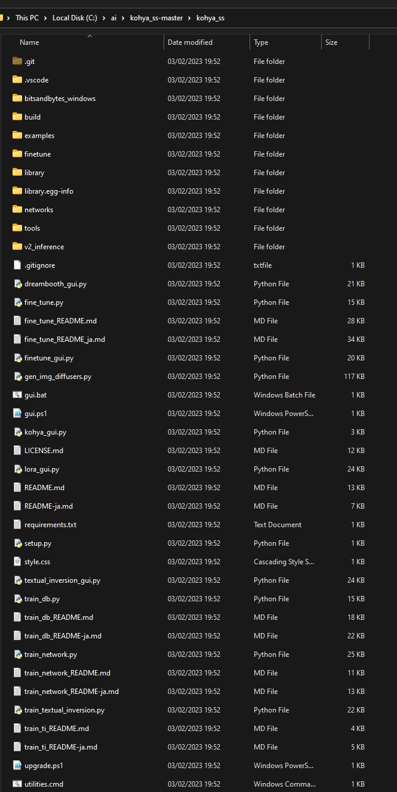
Task: Select the fine_tune_README_ja.md file name
Action: 64,339
